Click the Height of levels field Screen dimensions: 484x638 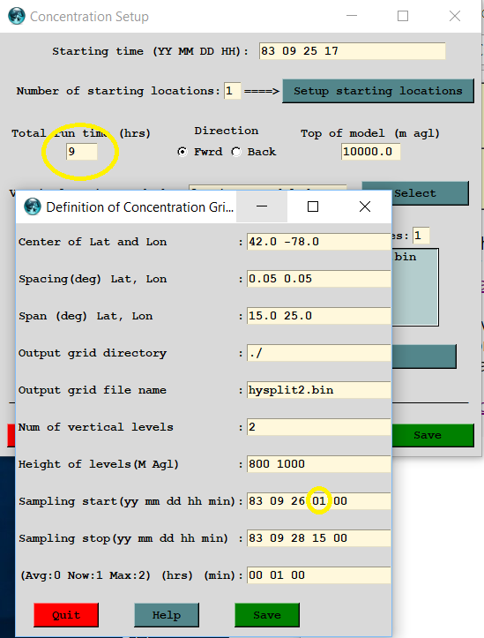[319, 464]
